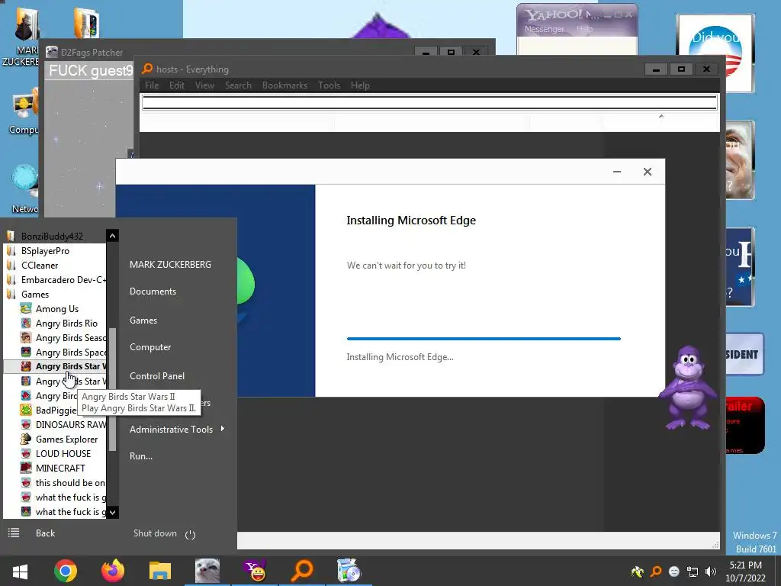Click the network tray icon
Image resolution: width=781 pixels, height=586 pixels.
click(x=693, y=572)
